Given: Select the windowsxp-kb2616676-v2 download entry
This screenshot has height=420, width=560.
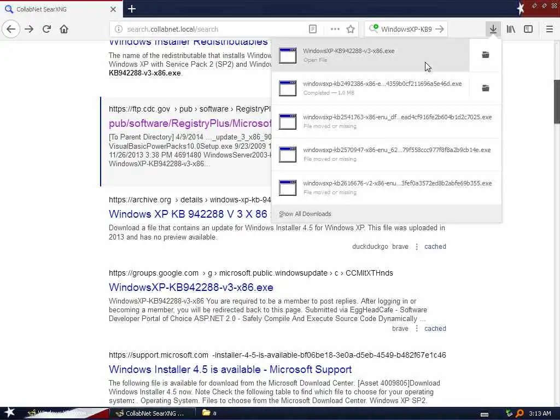Looking at the screenshot, I should pyautogui.click(x=387, y=188).
